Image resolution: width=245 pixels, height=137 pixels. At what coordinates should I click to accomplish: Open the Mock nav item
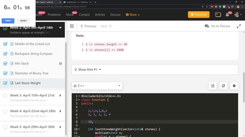70,14
